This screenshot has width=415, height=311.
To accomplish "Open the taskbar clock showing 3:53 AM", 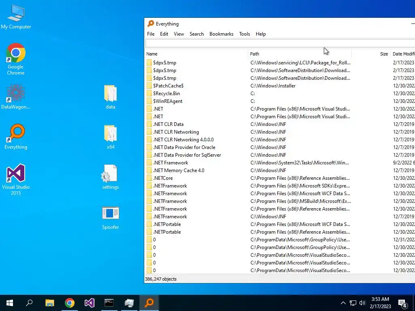I will click(x=380, y=303).
